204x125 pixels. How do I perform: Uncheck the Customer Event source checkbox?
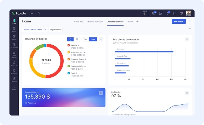(69, 59)
